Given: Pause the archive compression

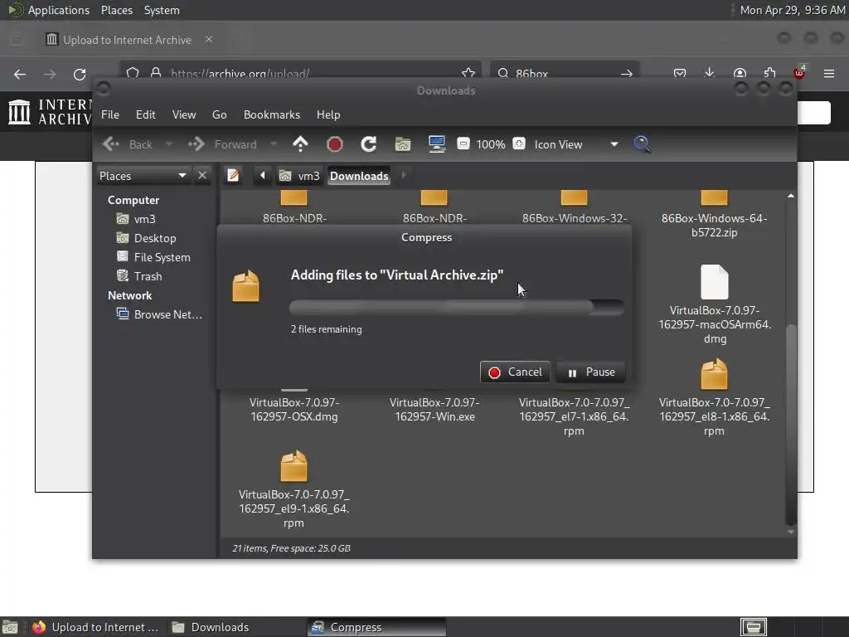Looking at the screenshot, I should (590, 372).
